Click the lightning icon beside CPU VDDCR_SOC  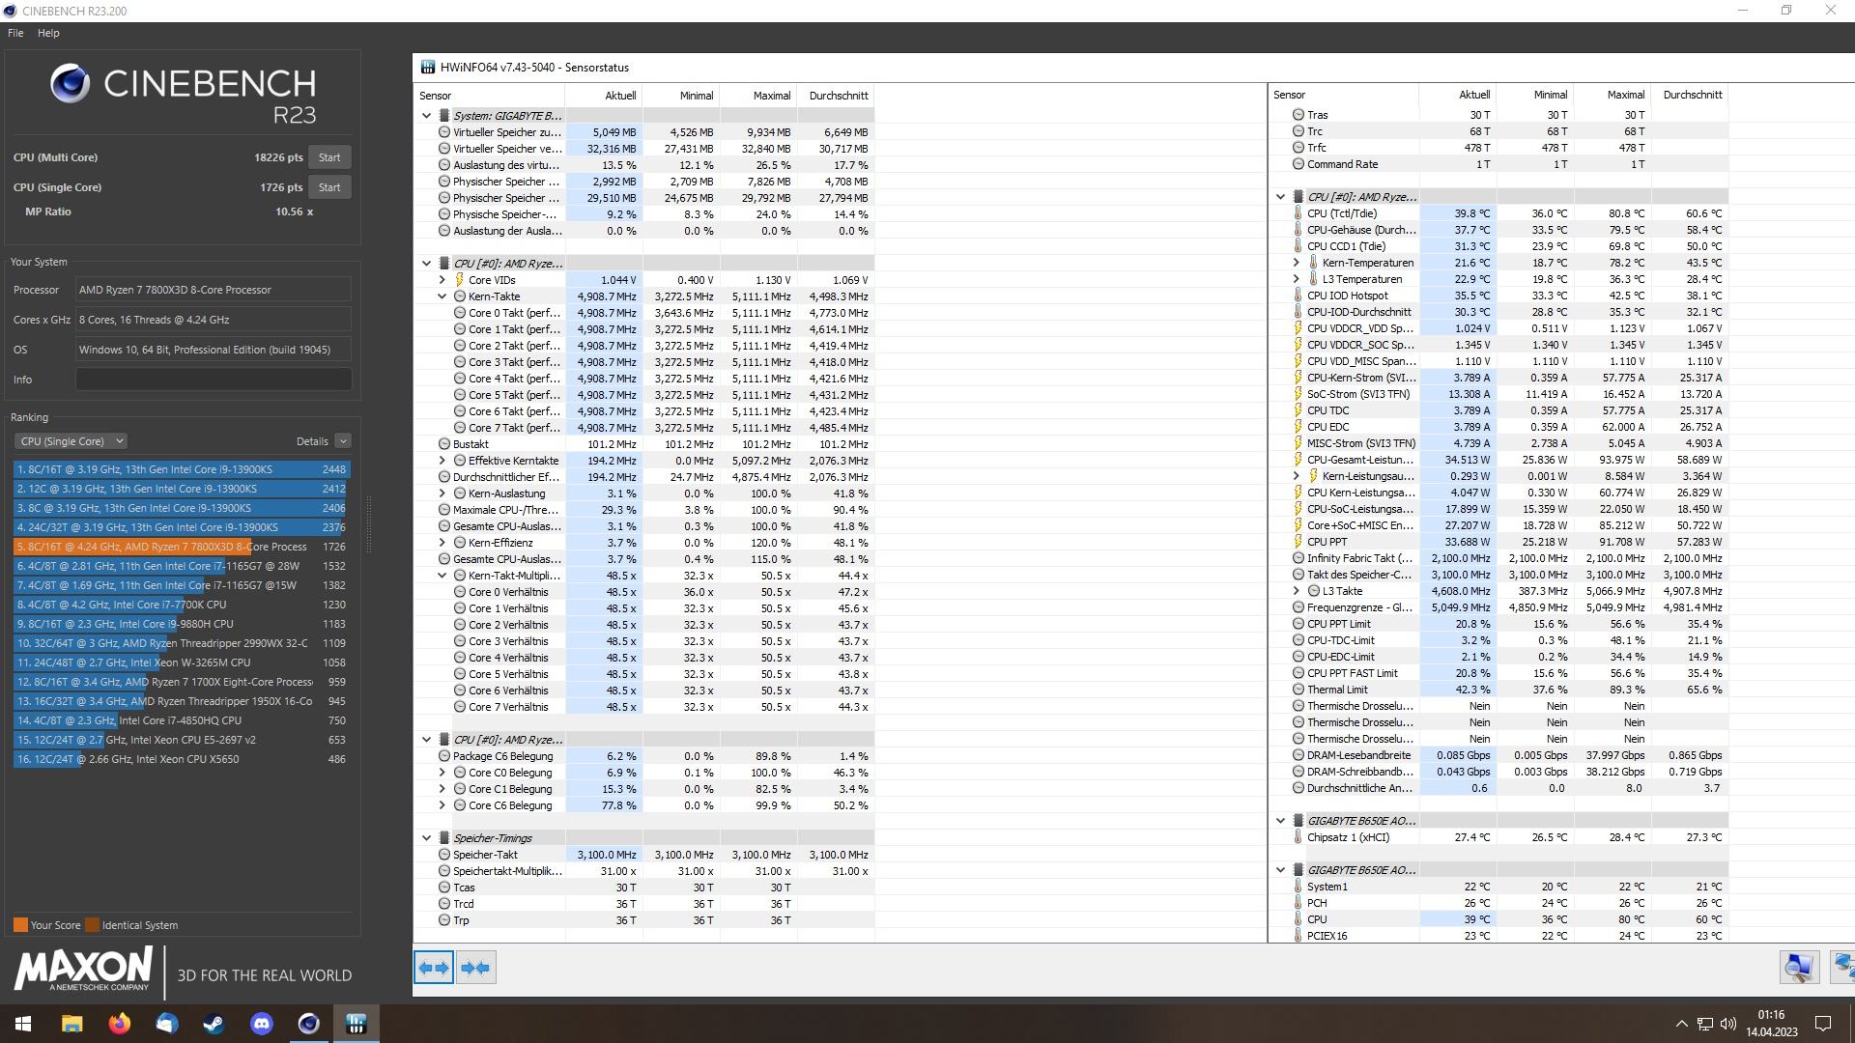coord(1298,345)
